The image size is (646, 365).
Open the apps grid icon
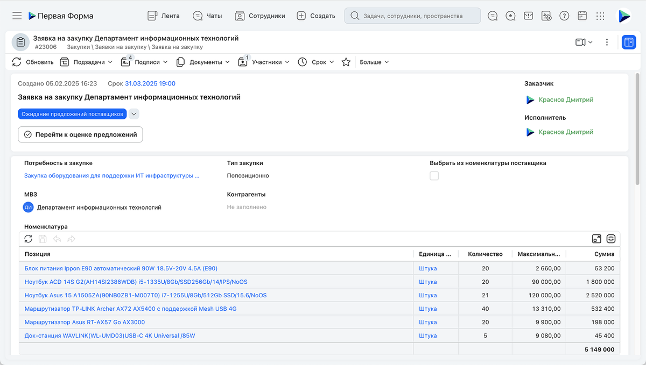[600, 16]
